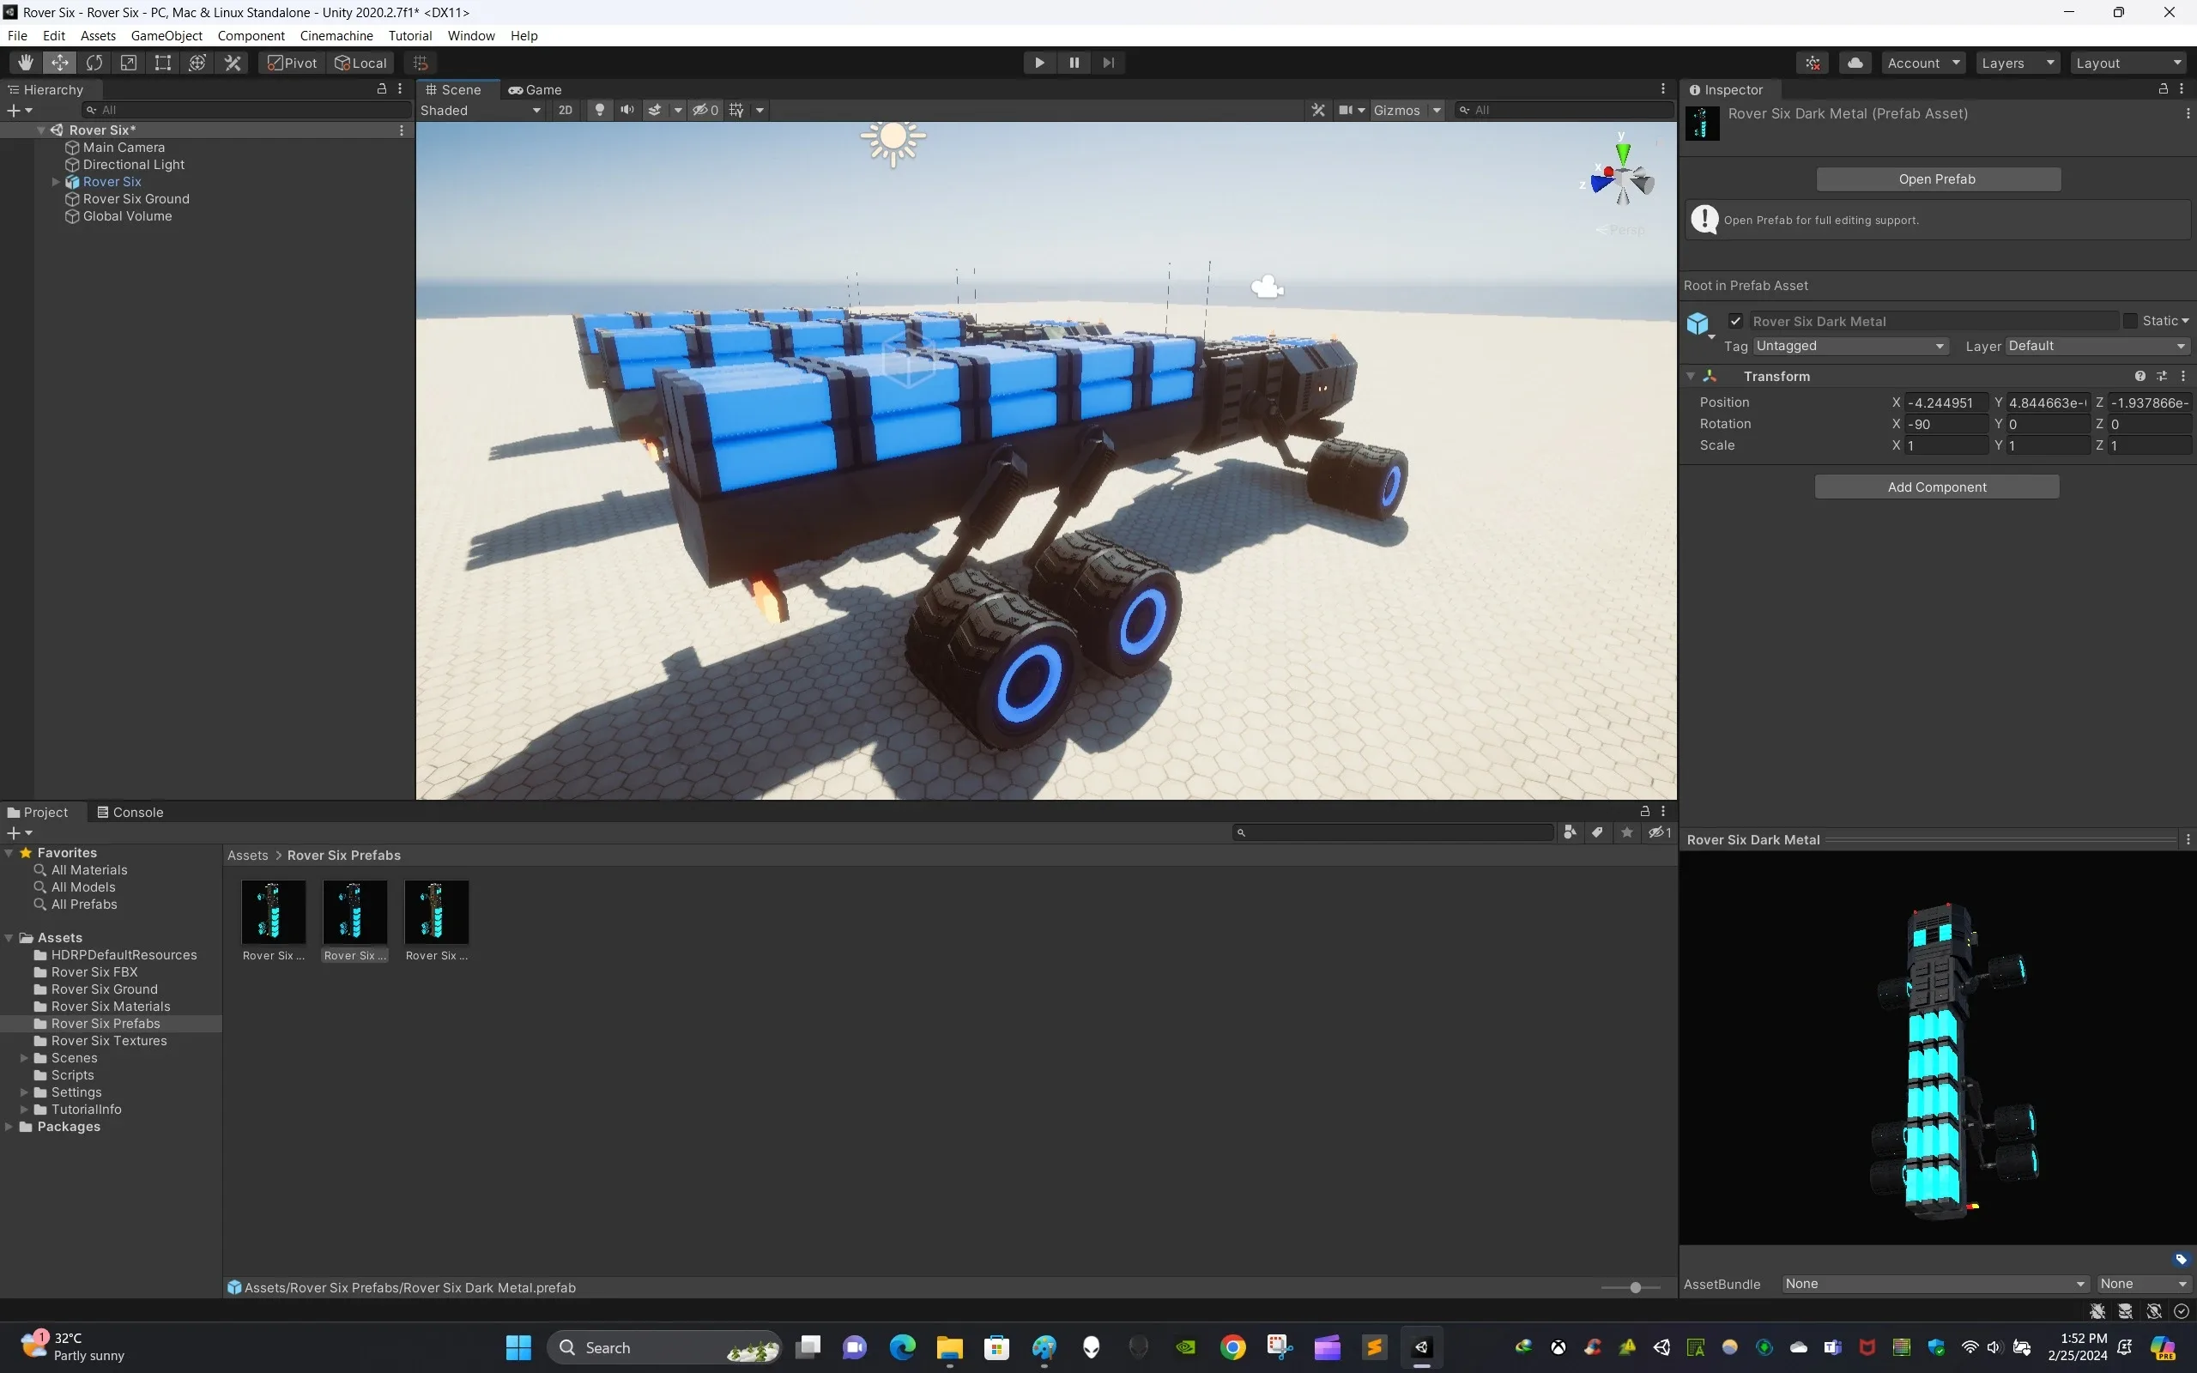The image size is (2197, 1373).
Task: Open the Window menu
Action: (x=470, y=35)
